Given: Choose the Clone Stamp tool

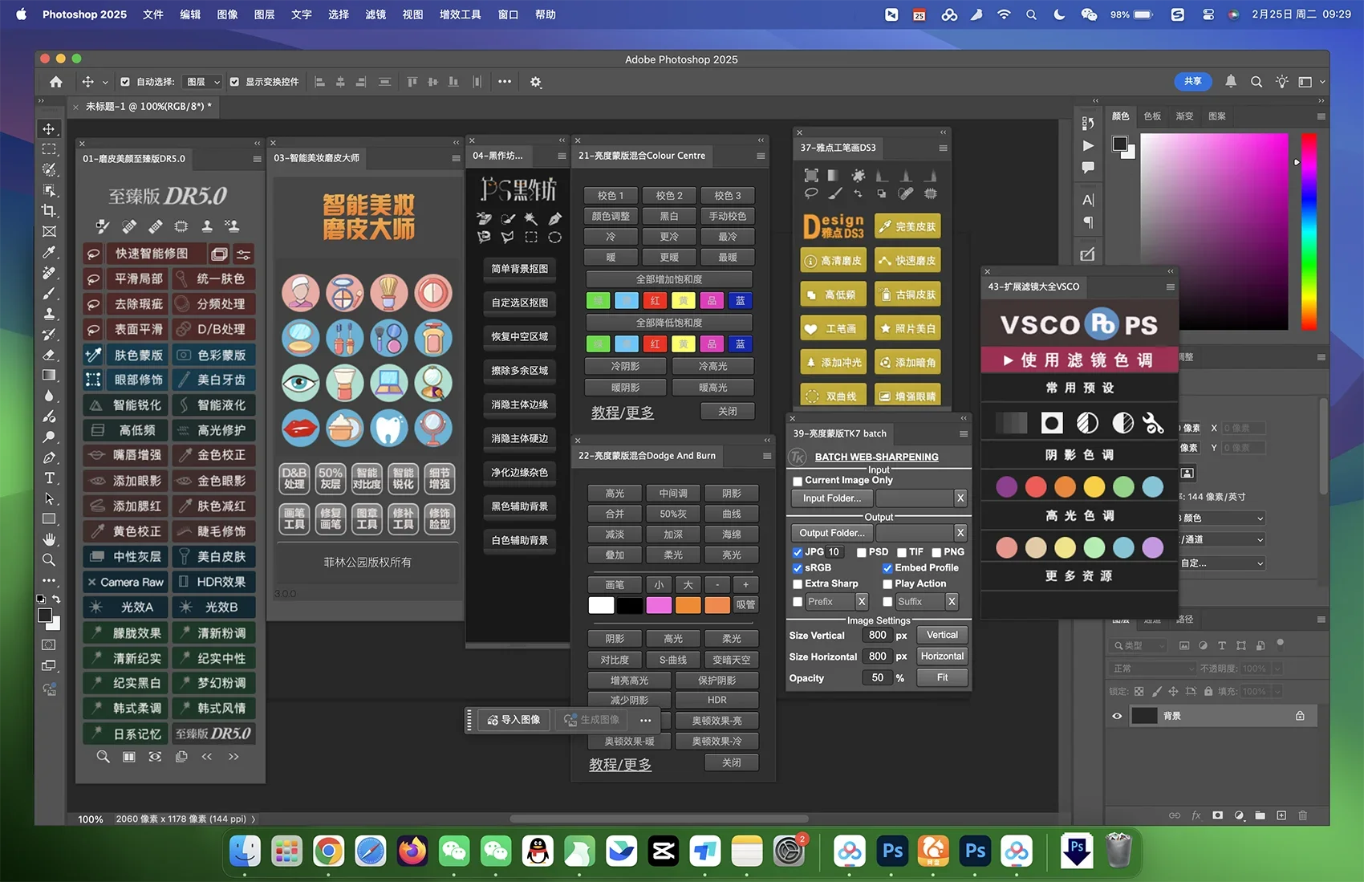Looking at the screenshot, I should (x=49, y=314).
